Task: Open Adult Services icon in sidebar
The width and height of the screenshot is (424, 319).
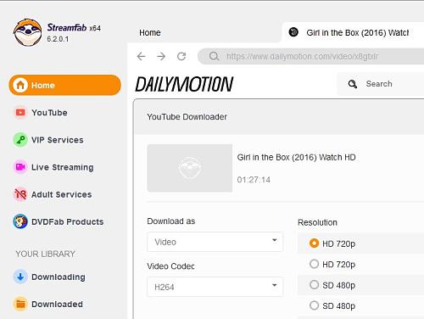Action: pyautogui.click(x=20, y=194)
